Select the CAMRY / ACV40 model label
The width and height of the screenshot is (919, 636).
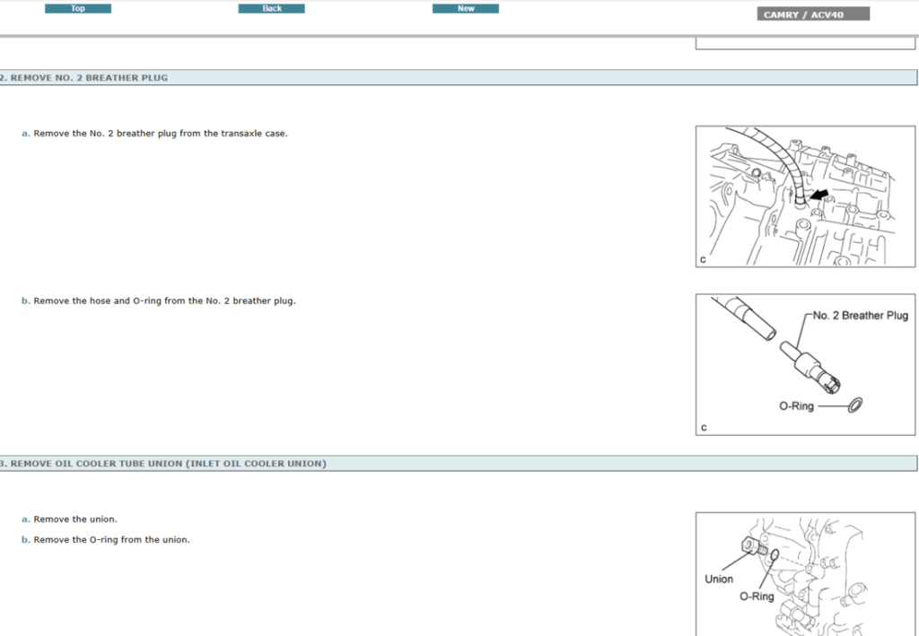812,13
